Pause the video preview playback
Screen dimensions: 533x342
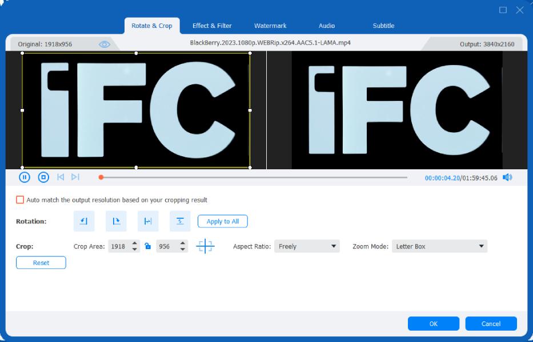coord(25,177)
